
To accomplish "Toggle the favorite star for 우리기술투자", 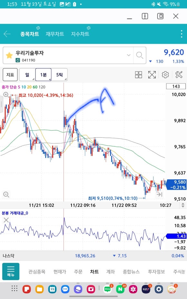I will (x=9, y=56).
